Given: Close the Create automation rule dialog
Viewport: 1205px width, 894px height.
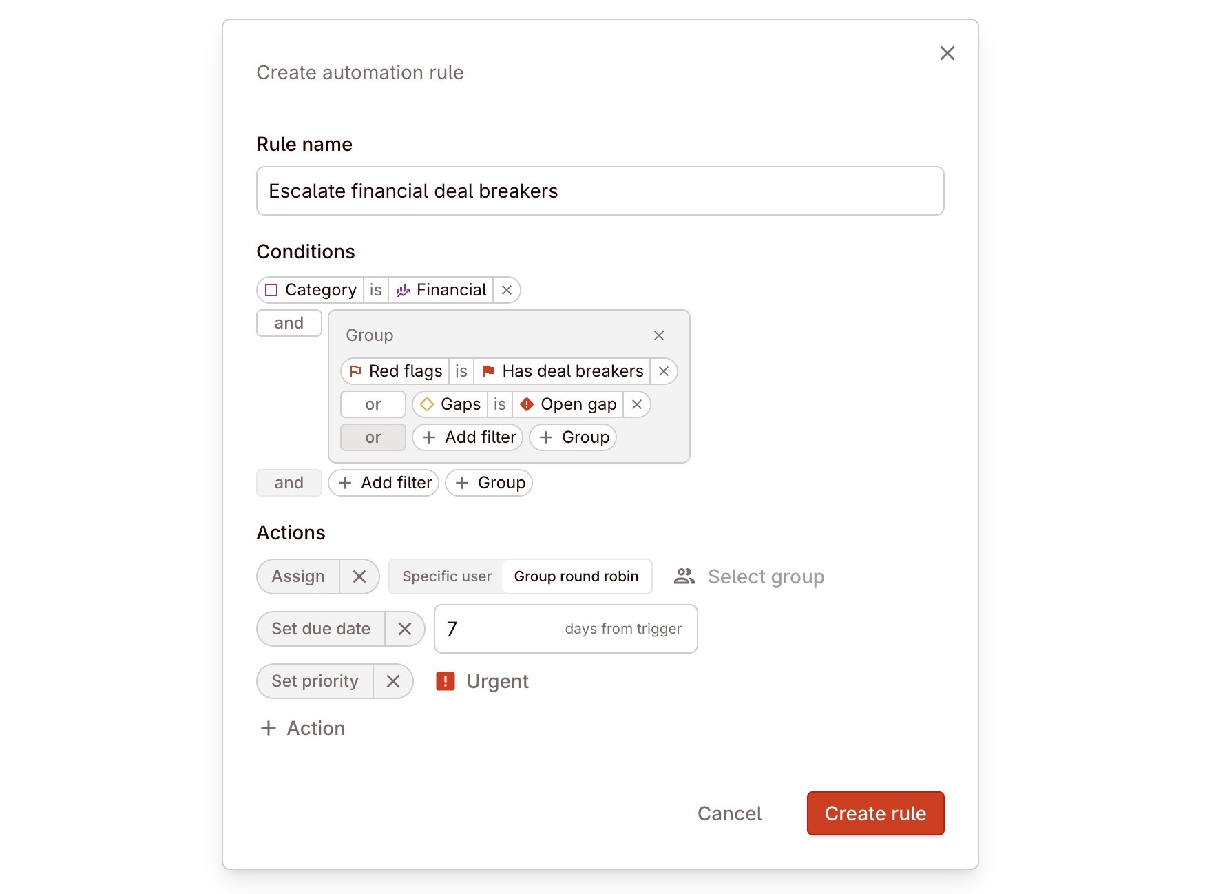Looking at the screenshot, I should pyautogui.click(x=947, y=53).
